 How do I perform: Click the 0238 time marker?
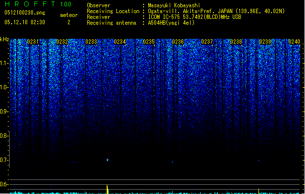(x=236, y=42)
